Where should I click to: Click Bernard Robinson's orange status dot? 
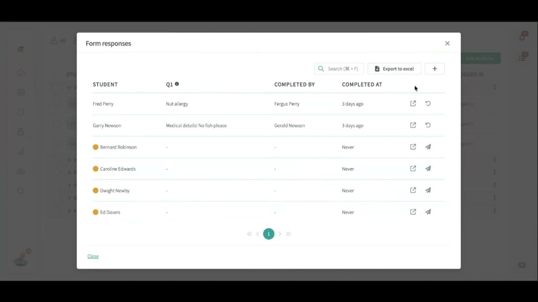point(95,147)
